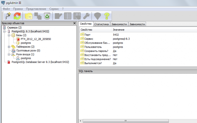
Task: Collapse the Базы (2) node
Action: [x=9, y=35]
